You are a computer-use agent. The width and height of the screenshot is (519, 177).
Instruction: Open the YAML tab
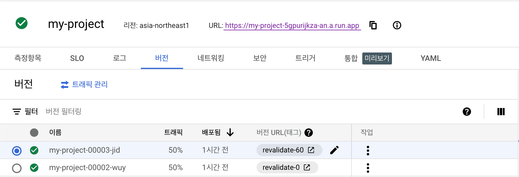point(430,58)
